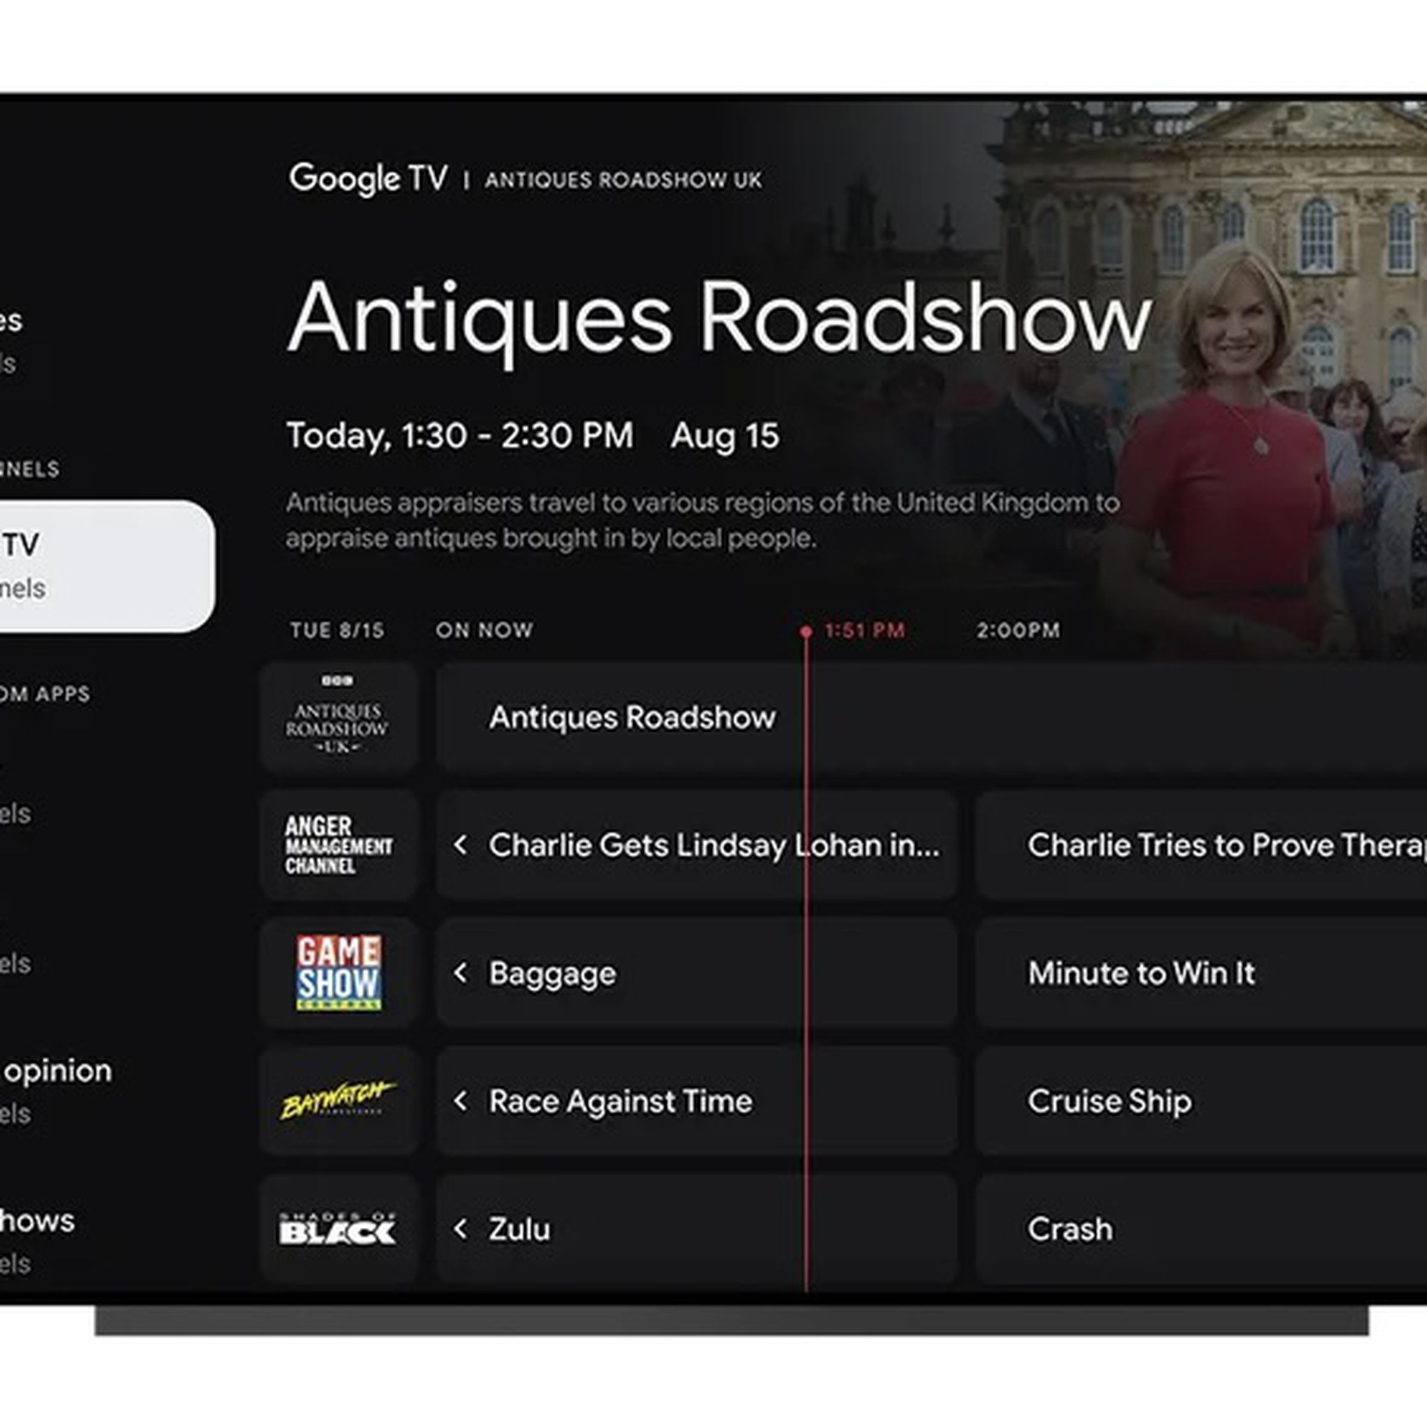Play Antiques Roadshow in the guide row

point(931,717)
